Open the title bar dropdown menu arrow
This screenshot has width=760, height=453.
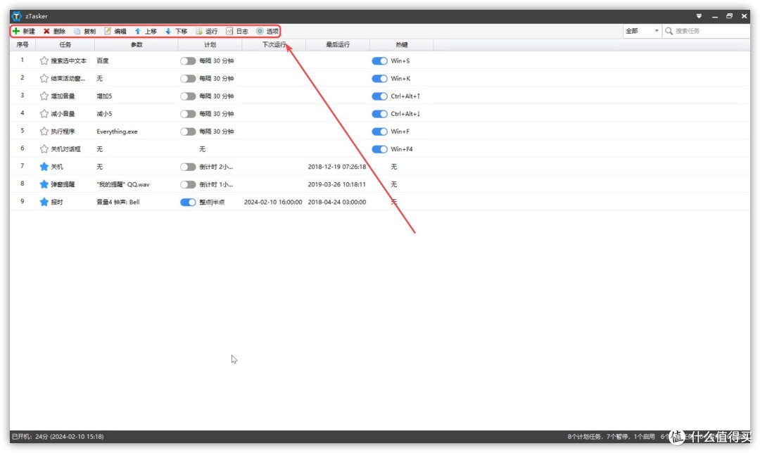tap(699, 16)
